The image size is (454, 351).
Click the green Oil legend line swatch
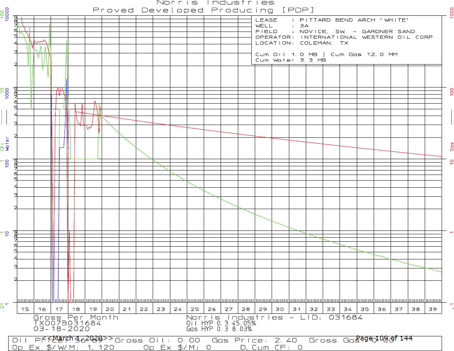tap(3, 117)
